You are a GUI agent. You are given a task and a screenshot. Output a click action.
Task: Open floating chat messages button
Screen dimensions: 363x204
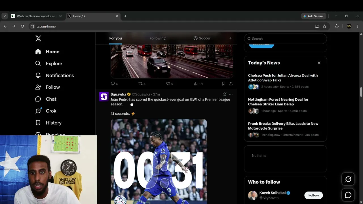[348, 195]
